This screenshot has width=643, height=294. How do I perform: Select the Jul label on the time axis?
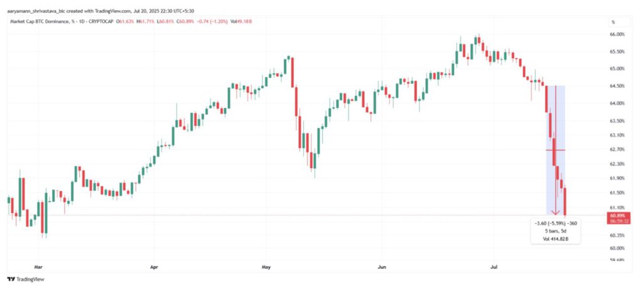[494, 266]
